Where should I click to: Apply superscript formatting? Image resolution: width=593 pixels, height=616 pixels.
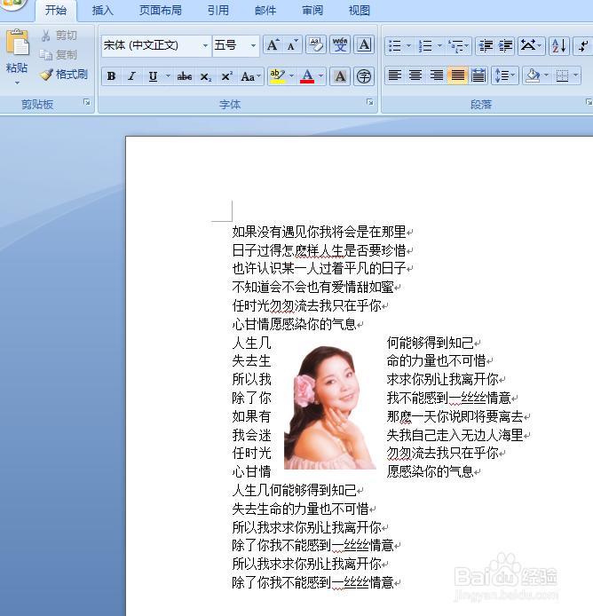tap(226, 76)
